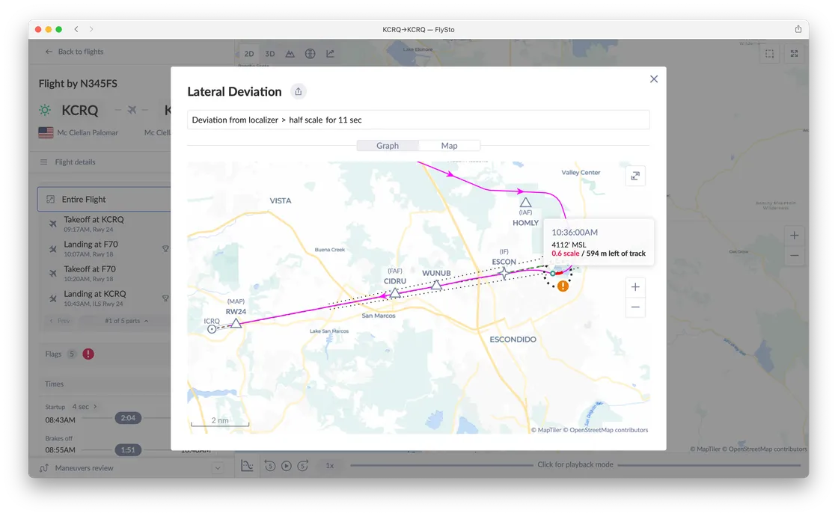Screen dimensions: 838x516
Task: Zoom out on the deviation map
Action: click(x=635, y=307)
